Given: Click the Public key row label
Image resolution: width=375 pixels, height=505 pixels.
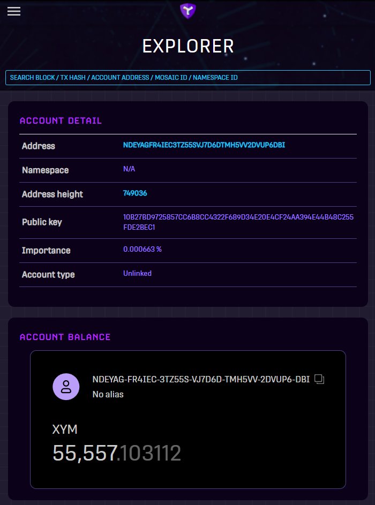Looking at the screenshot, I should 42,222.
